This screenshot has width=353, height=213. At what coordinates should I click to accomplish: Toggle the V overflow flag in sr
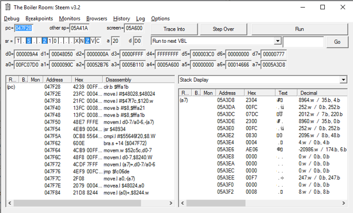click(93, 41)
